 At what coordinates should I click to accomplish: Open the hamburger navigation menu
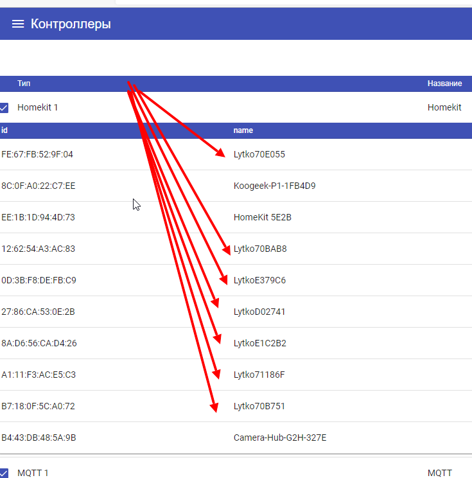pyautogui.click(x=18, y=24)
